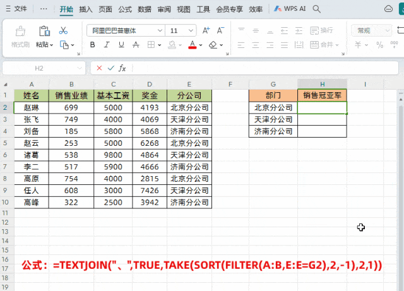Open the font size 11 dropdown
Screen dimensions: 404x291
coord(191,31)
